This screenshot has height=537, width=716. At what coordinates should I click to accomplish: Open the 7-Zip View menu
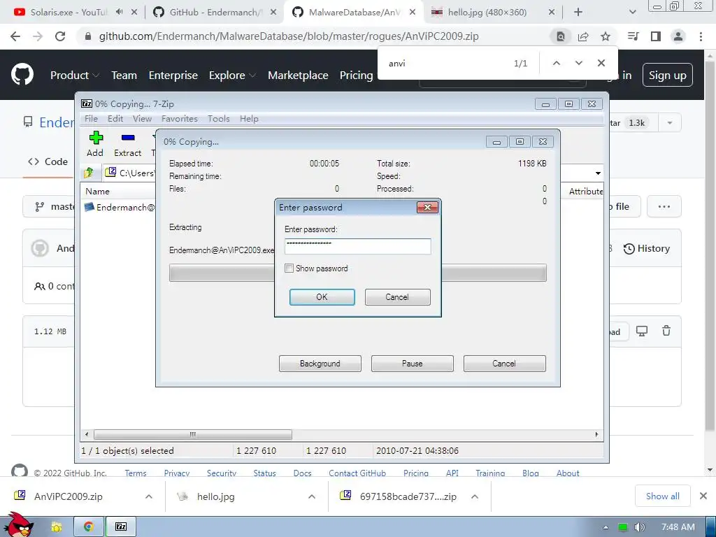(x=142, y=119)
